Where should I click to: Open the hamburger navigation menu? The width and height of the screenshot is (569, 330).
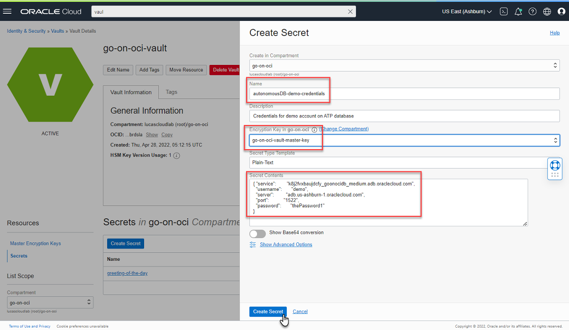7,11
